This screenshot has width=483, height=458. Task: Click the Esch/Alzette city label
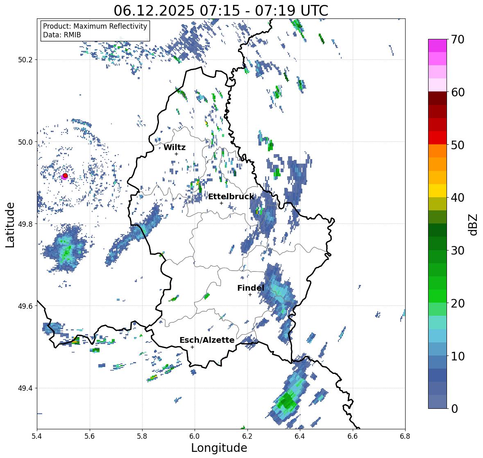(x=207, y=340)
